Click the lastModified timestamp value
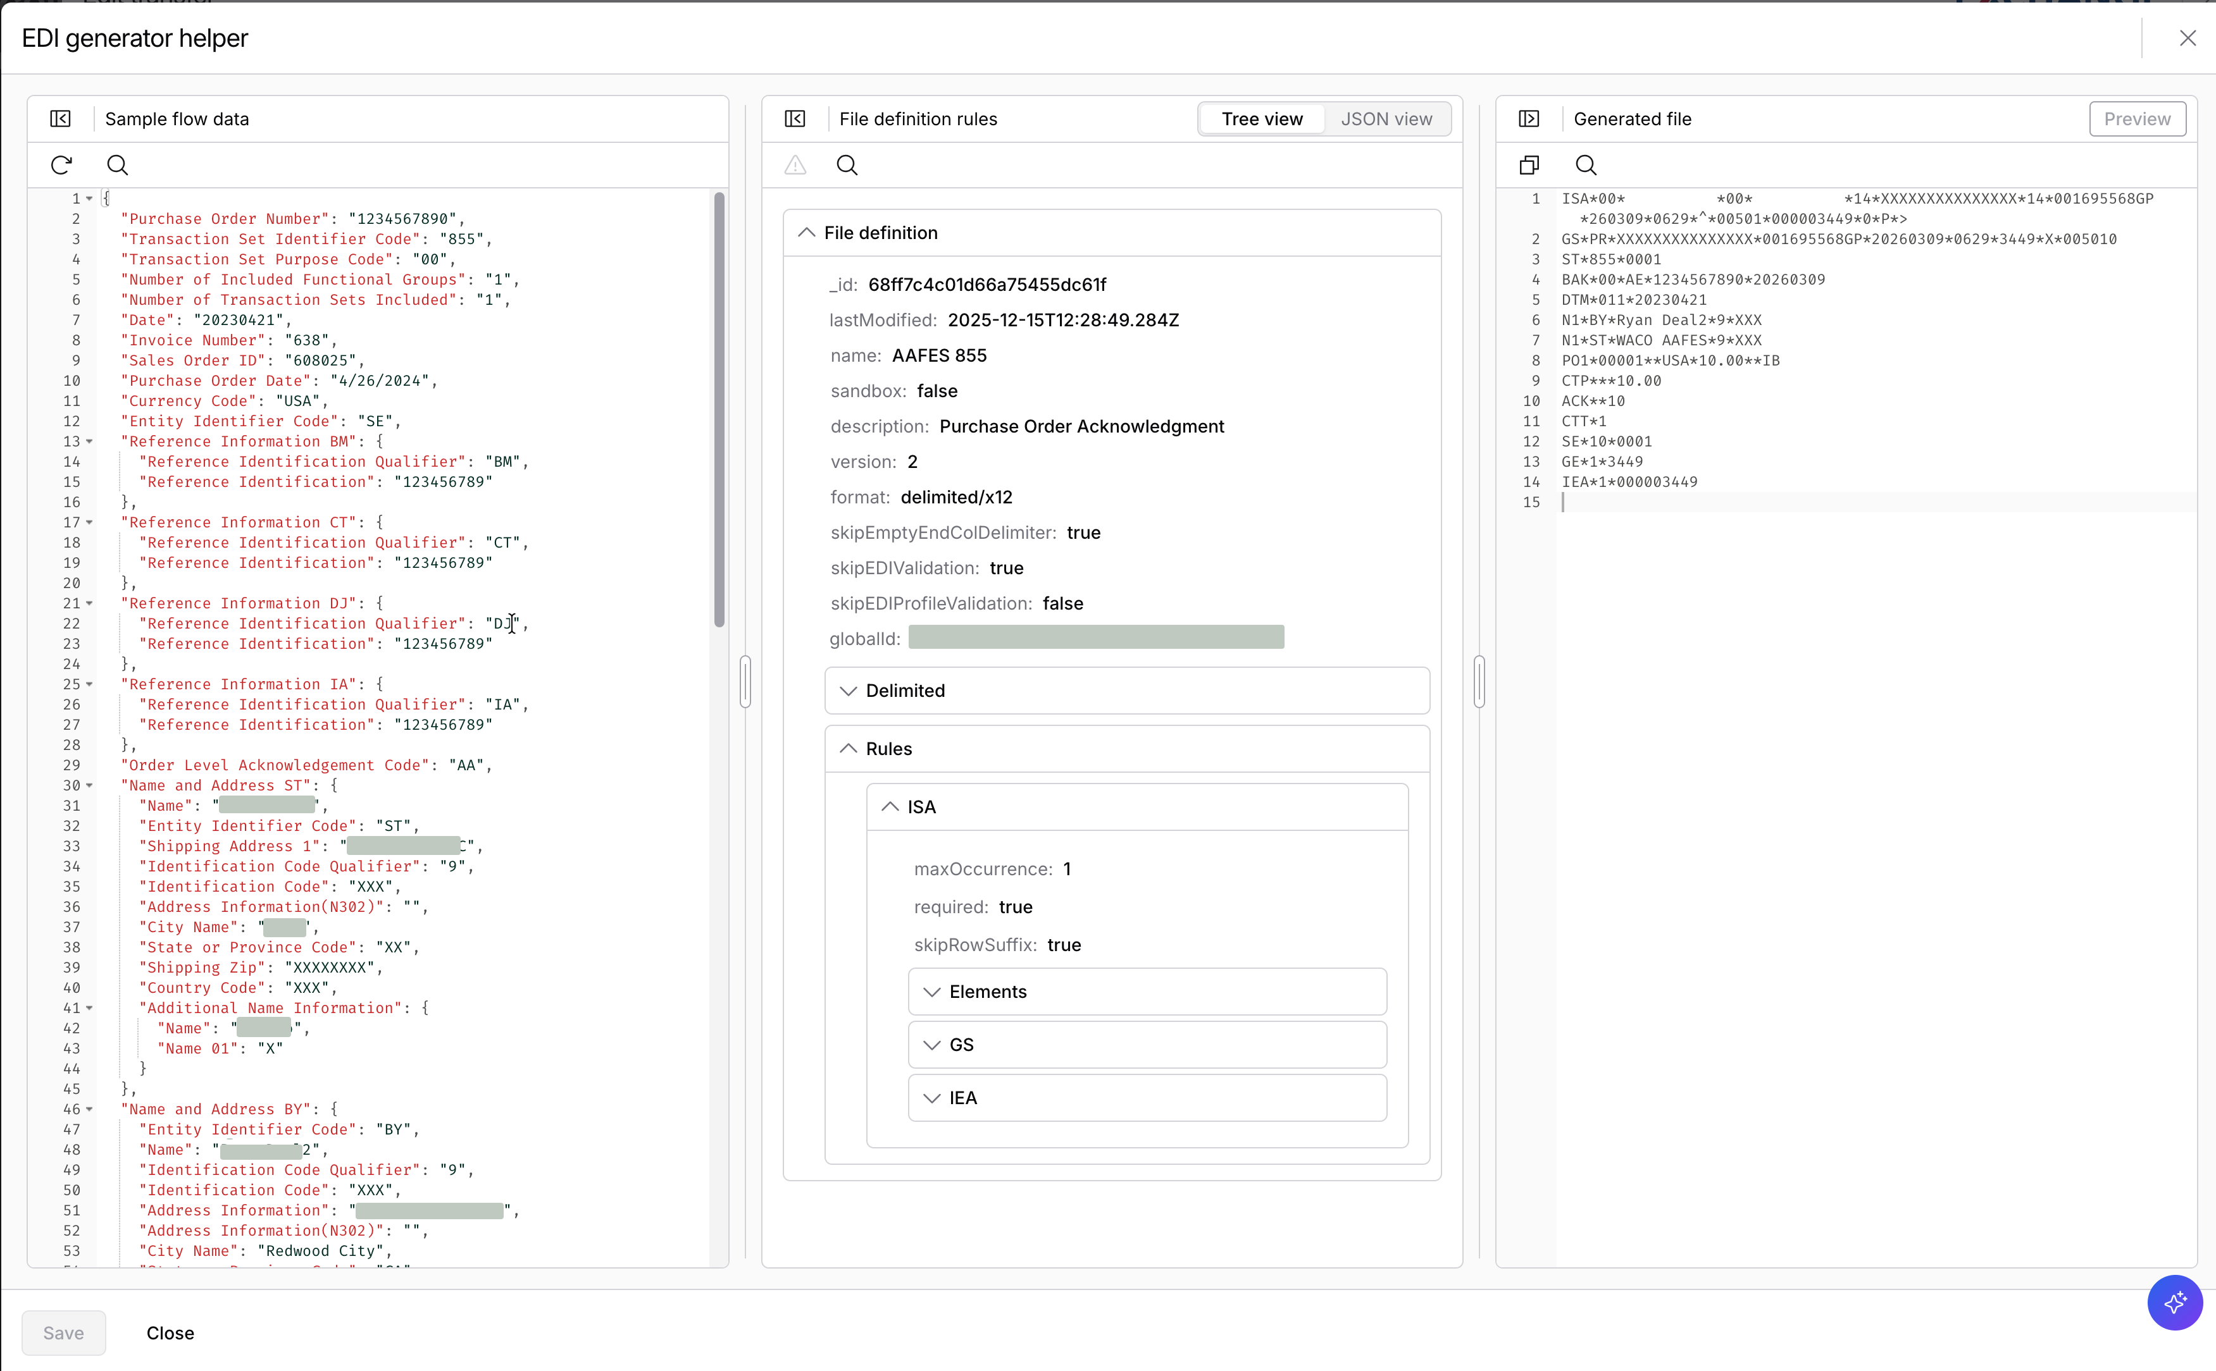 [1063, 320]
